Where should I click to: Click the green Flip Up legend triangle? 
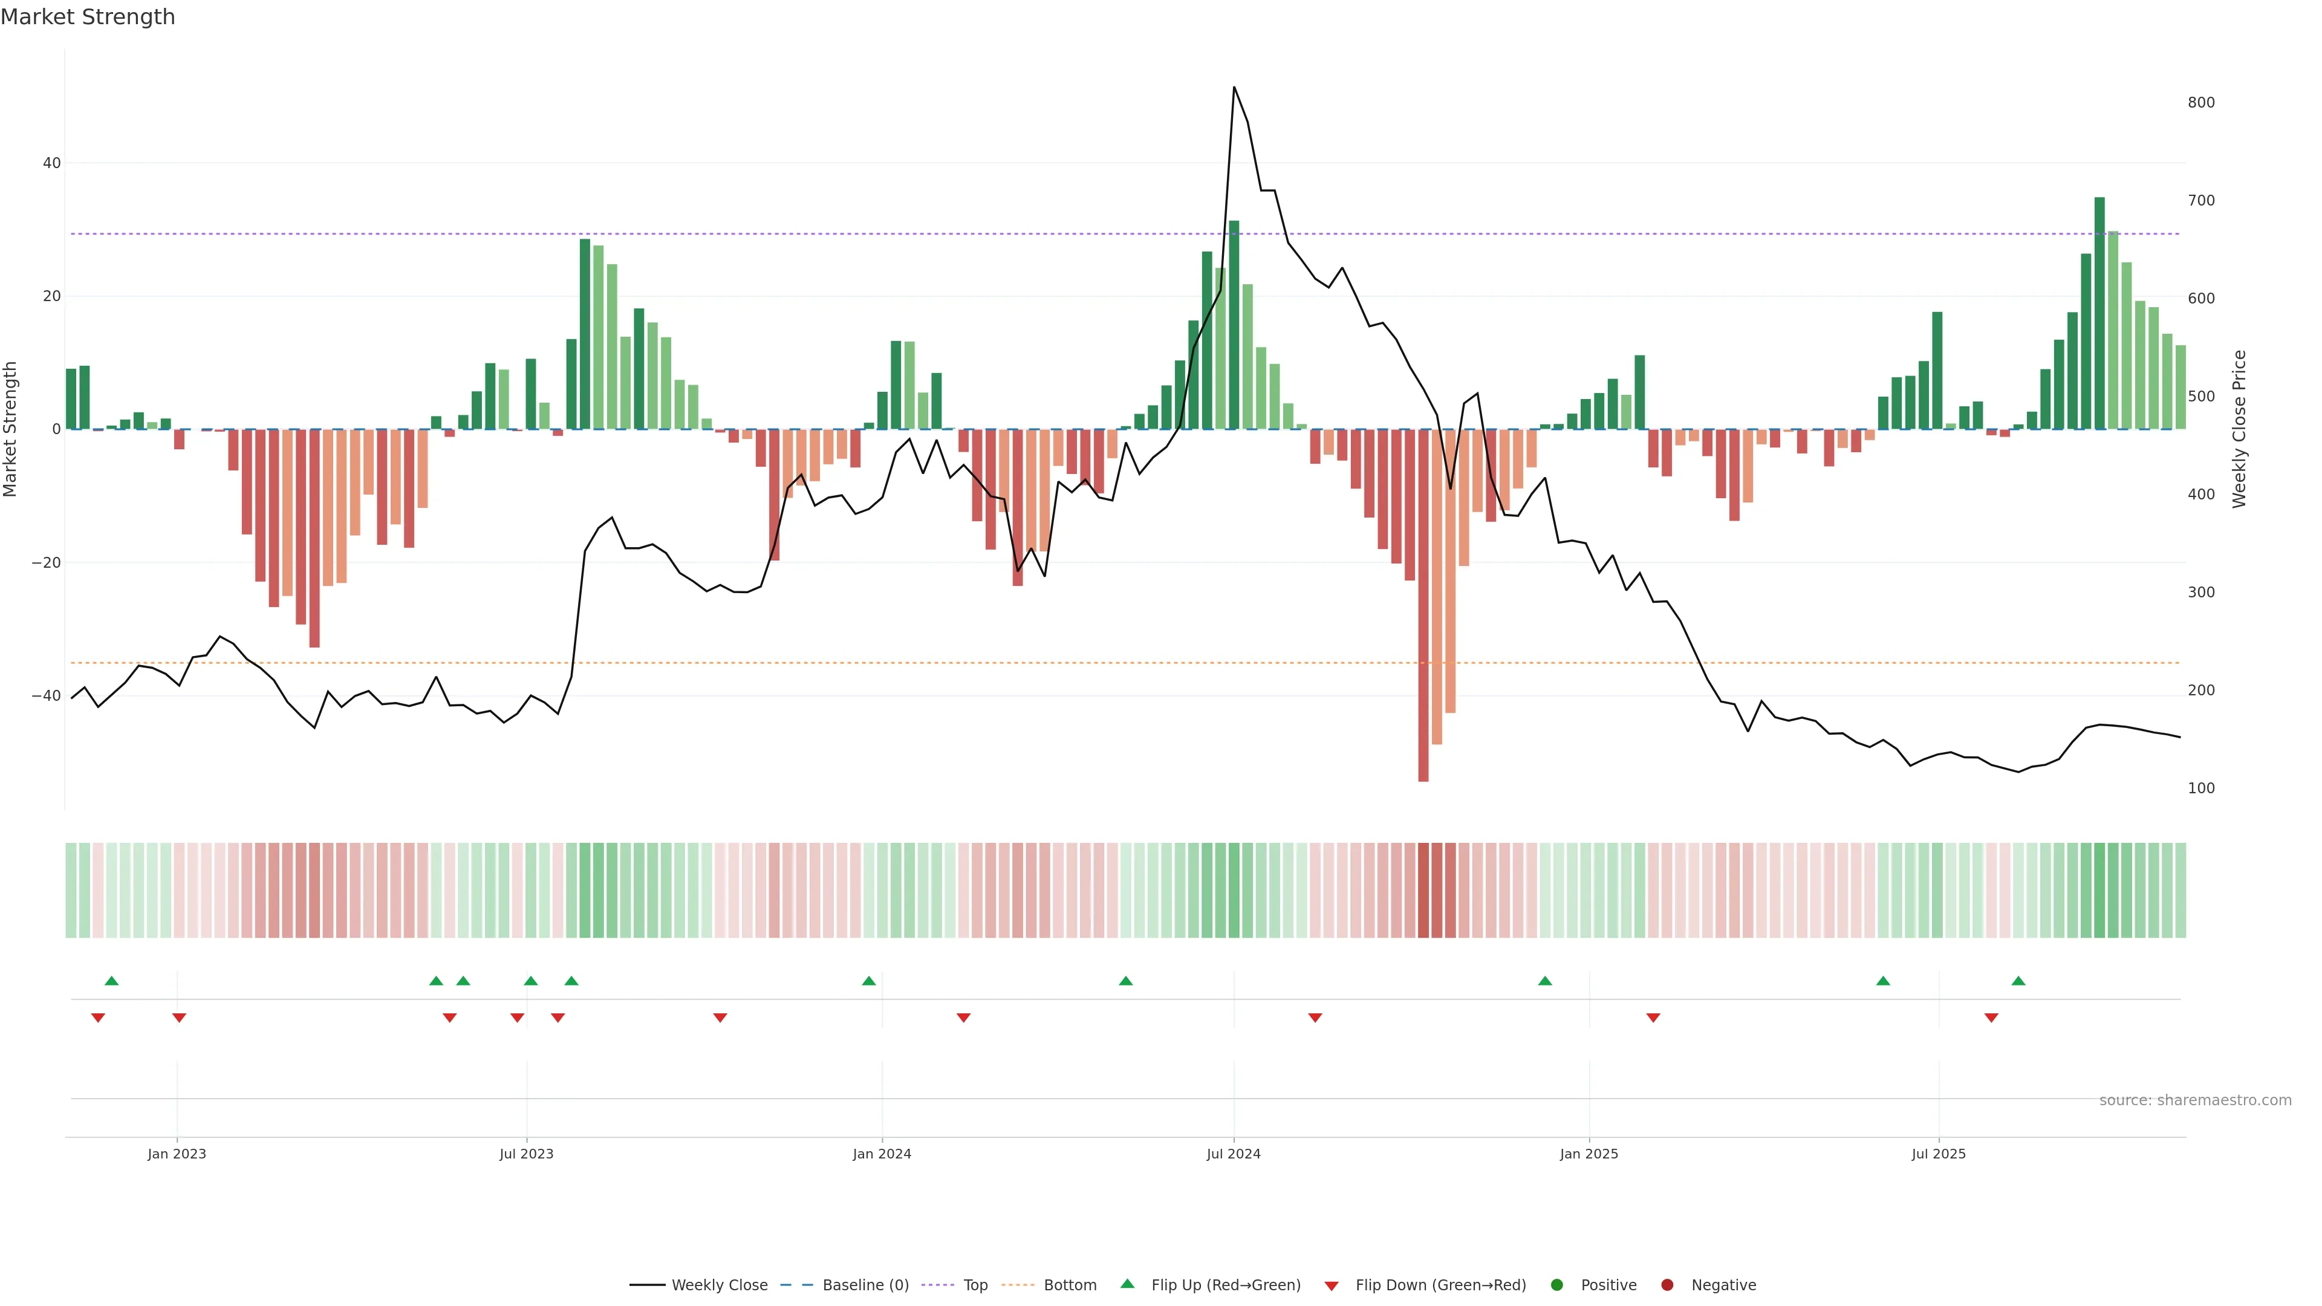tap(1127, 1284)
